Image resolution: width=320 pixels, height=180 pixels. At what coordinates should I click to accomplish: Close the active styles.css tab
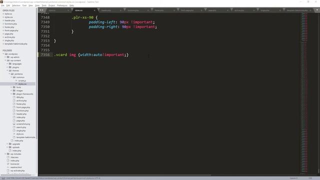[x=94, y=10]
